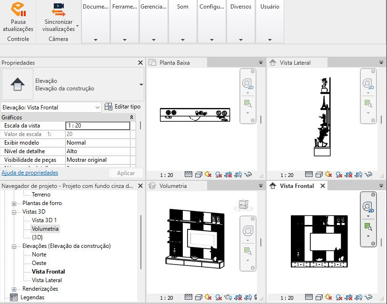387x304 pixels.
Task: Open 'Elevação: Vista Frontal' instance combo box
Action: 51,108
